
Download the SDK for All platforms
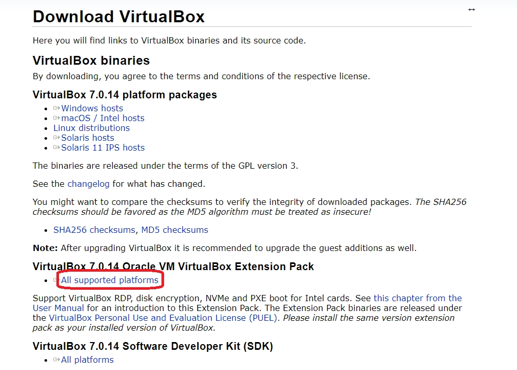point(87,360)
